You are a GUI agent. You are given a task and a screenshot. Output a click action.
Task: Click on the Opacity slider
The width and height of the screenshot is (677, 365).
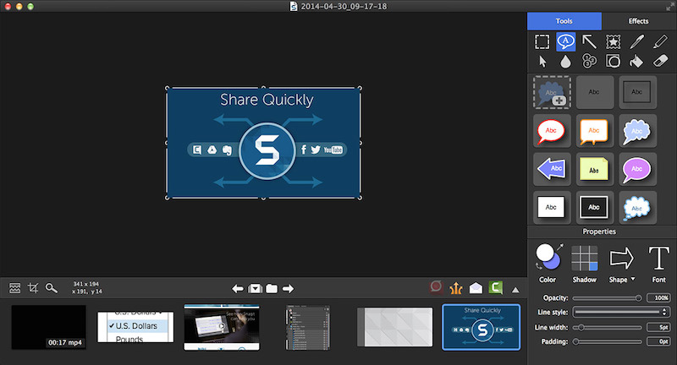click(x=606, y=298)
